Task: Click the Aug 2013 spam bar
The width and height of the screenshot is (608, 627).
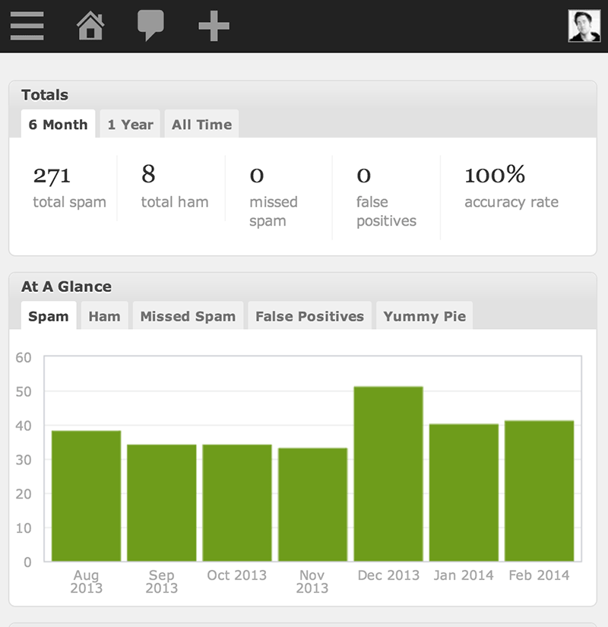Action: click(86, 496)
